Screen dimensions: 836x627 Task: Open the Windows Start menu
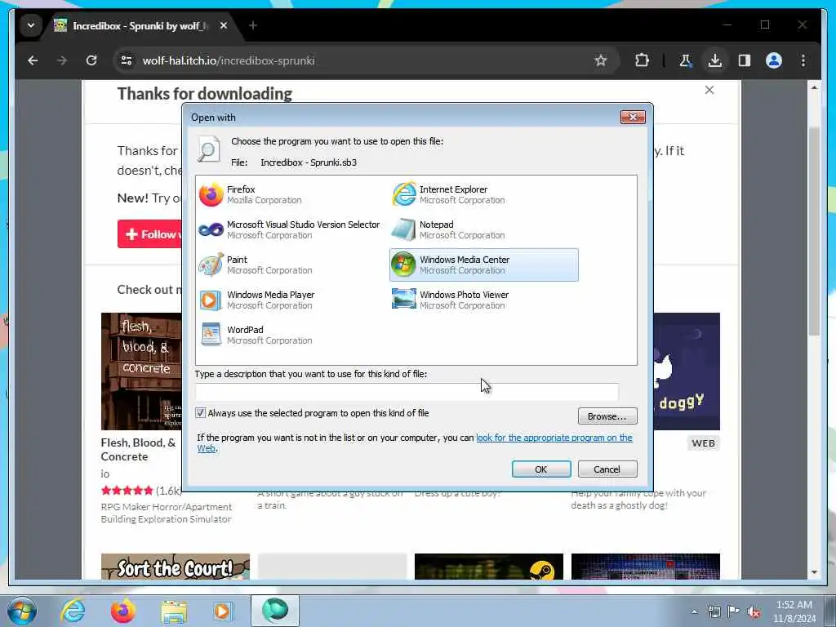pos(22,611)
